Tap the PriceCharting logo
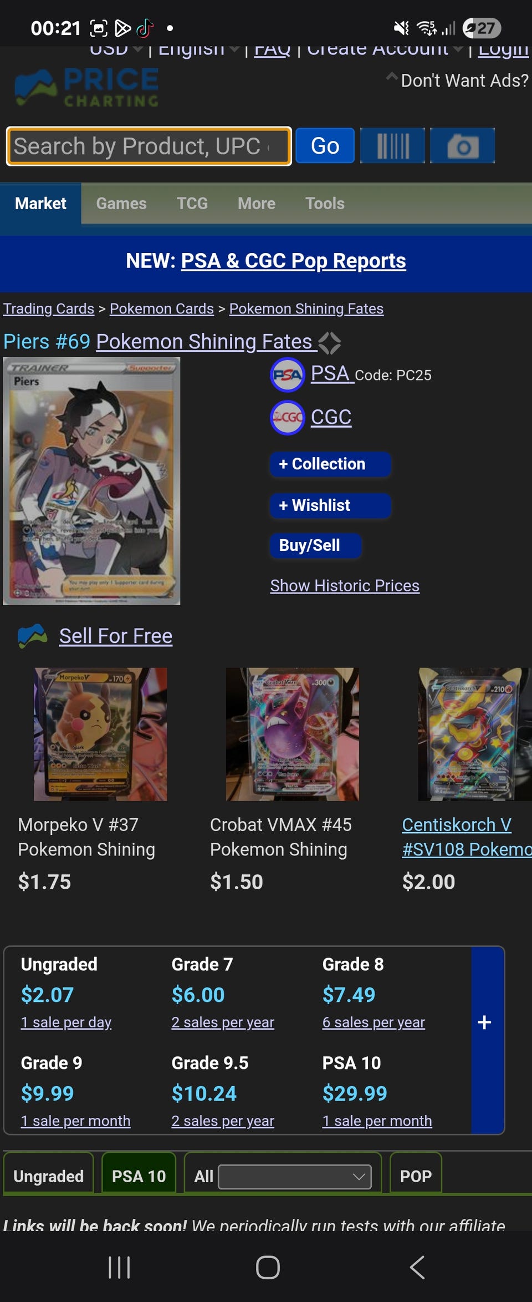This screenshot has width=532, height=1302. click(87, 87)
